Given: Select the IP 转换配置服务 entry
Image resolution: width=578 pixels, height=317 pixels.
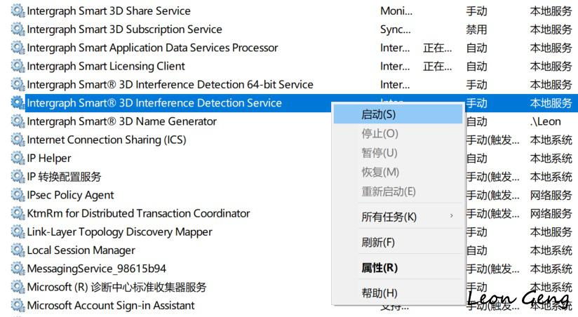Looking at the screenshot, I should point(64,177).
